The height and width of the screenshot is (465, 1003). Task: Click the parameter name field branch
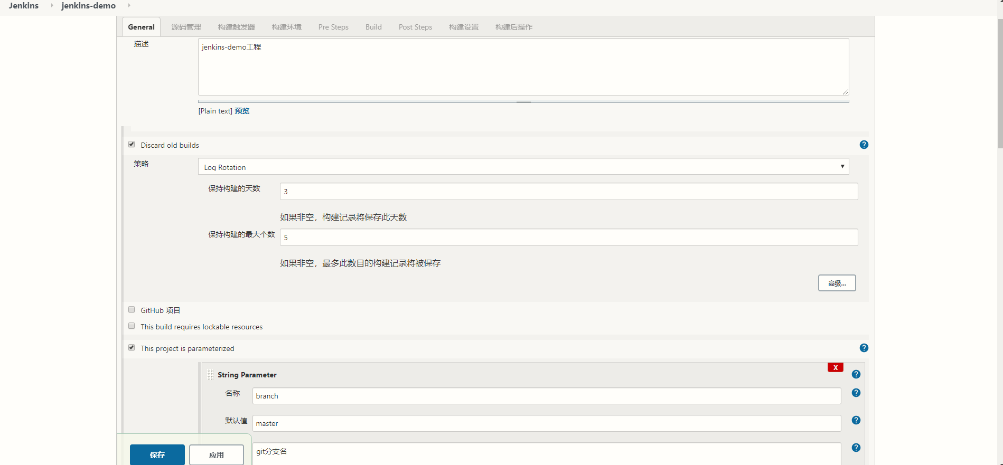tap(547, 396)
